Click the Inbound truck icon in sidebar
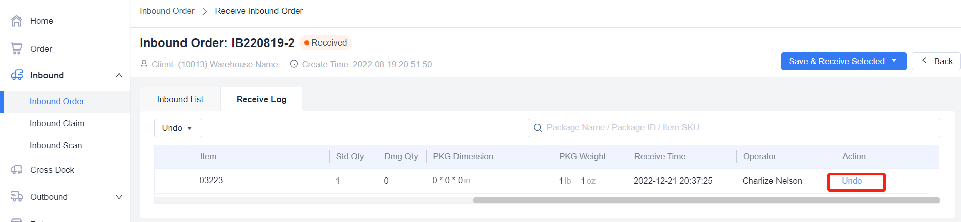 click(x=17, y=75)
